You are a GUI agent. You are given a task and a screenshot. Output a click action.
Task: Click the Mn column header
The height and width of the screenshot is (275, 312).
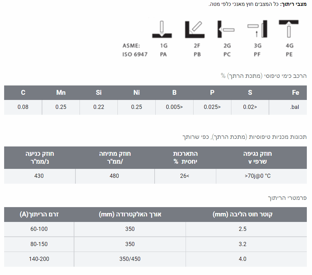(x=61, y=93)
